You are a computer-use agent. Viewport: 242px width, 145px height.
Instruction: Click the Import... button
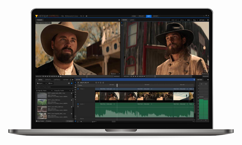pyautogui.click(x=41, y=83)
